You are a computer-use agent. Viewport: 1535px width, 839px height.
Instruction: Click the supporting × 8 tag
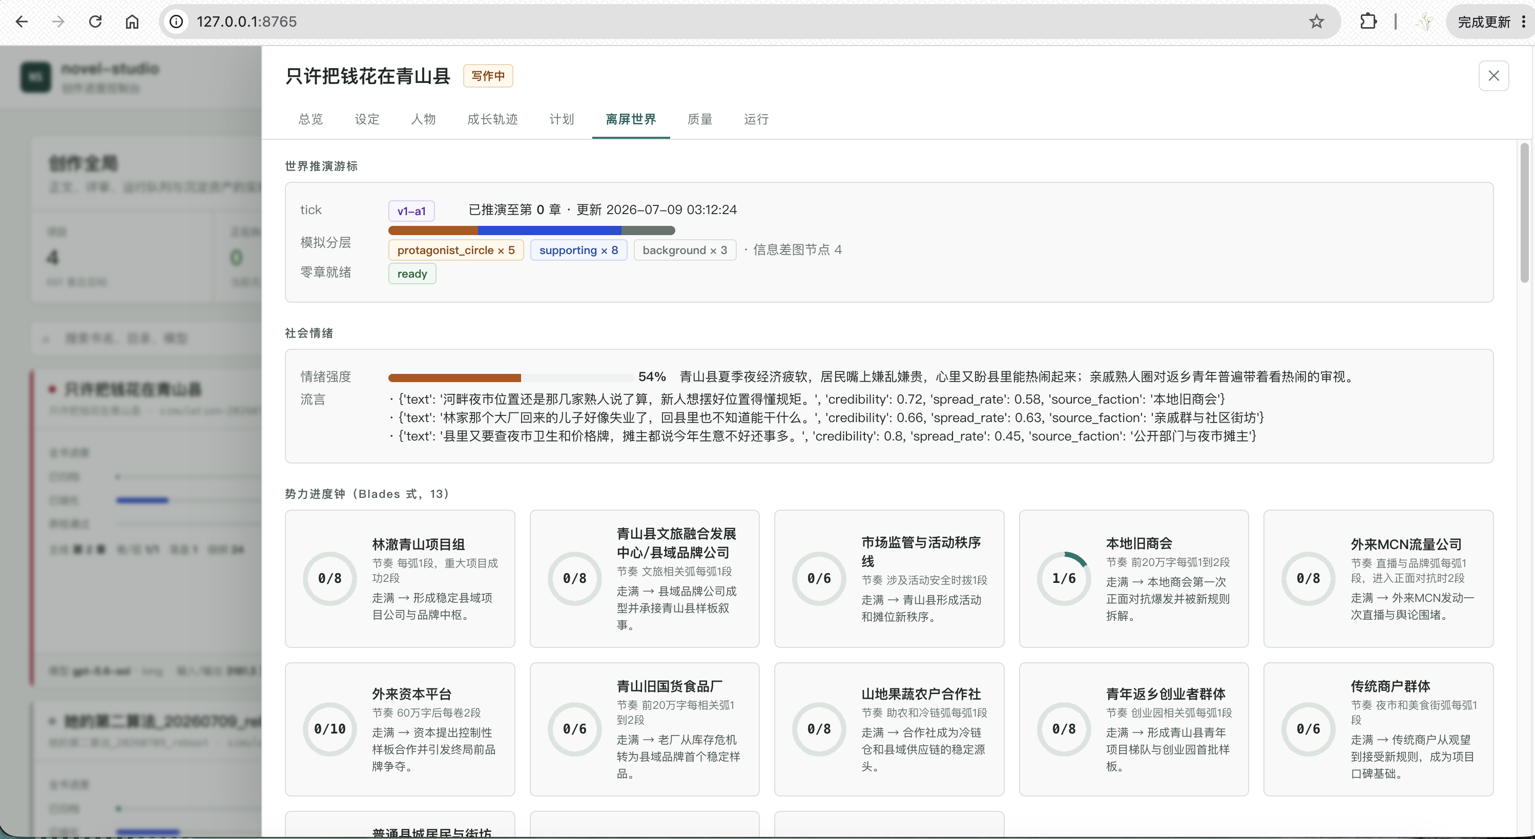click(578, 250)
